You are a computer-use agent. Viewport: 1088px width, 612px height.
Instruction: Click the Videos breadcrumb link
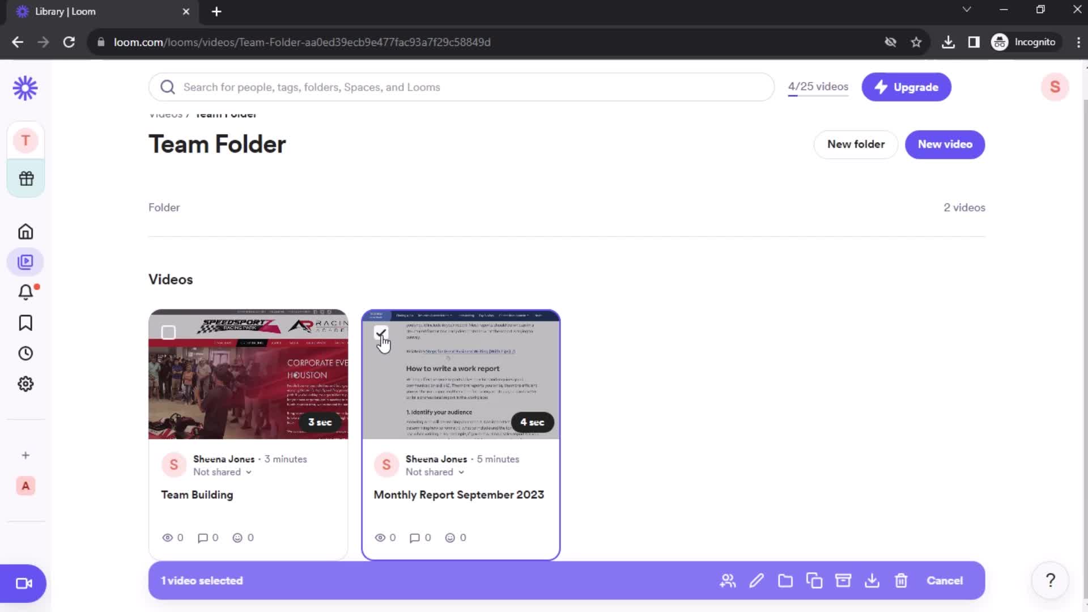click(165, 113)
